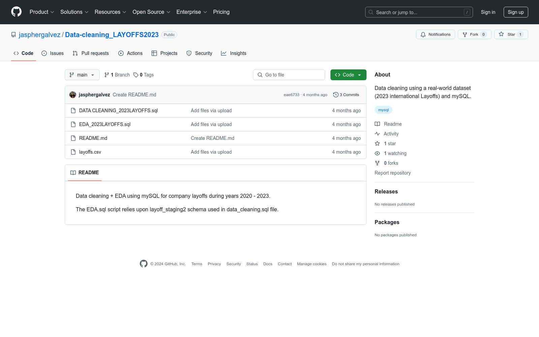Click the eye icon beside 1 watching

377,153
